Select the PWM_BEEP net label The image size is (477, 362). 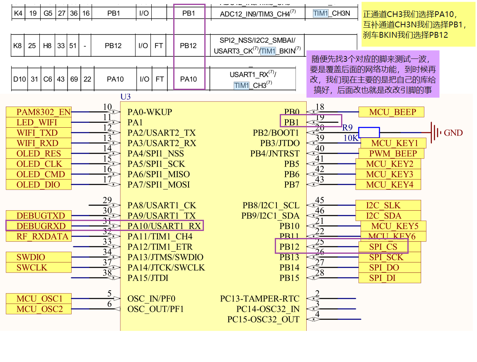point(390,153)
